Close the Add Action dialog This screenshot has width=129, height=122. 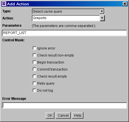125,4
